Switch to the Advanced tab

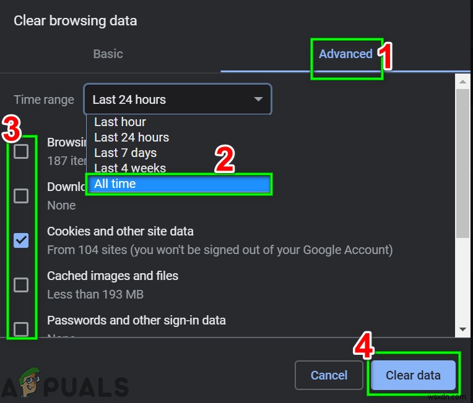(x=345, y=54)
